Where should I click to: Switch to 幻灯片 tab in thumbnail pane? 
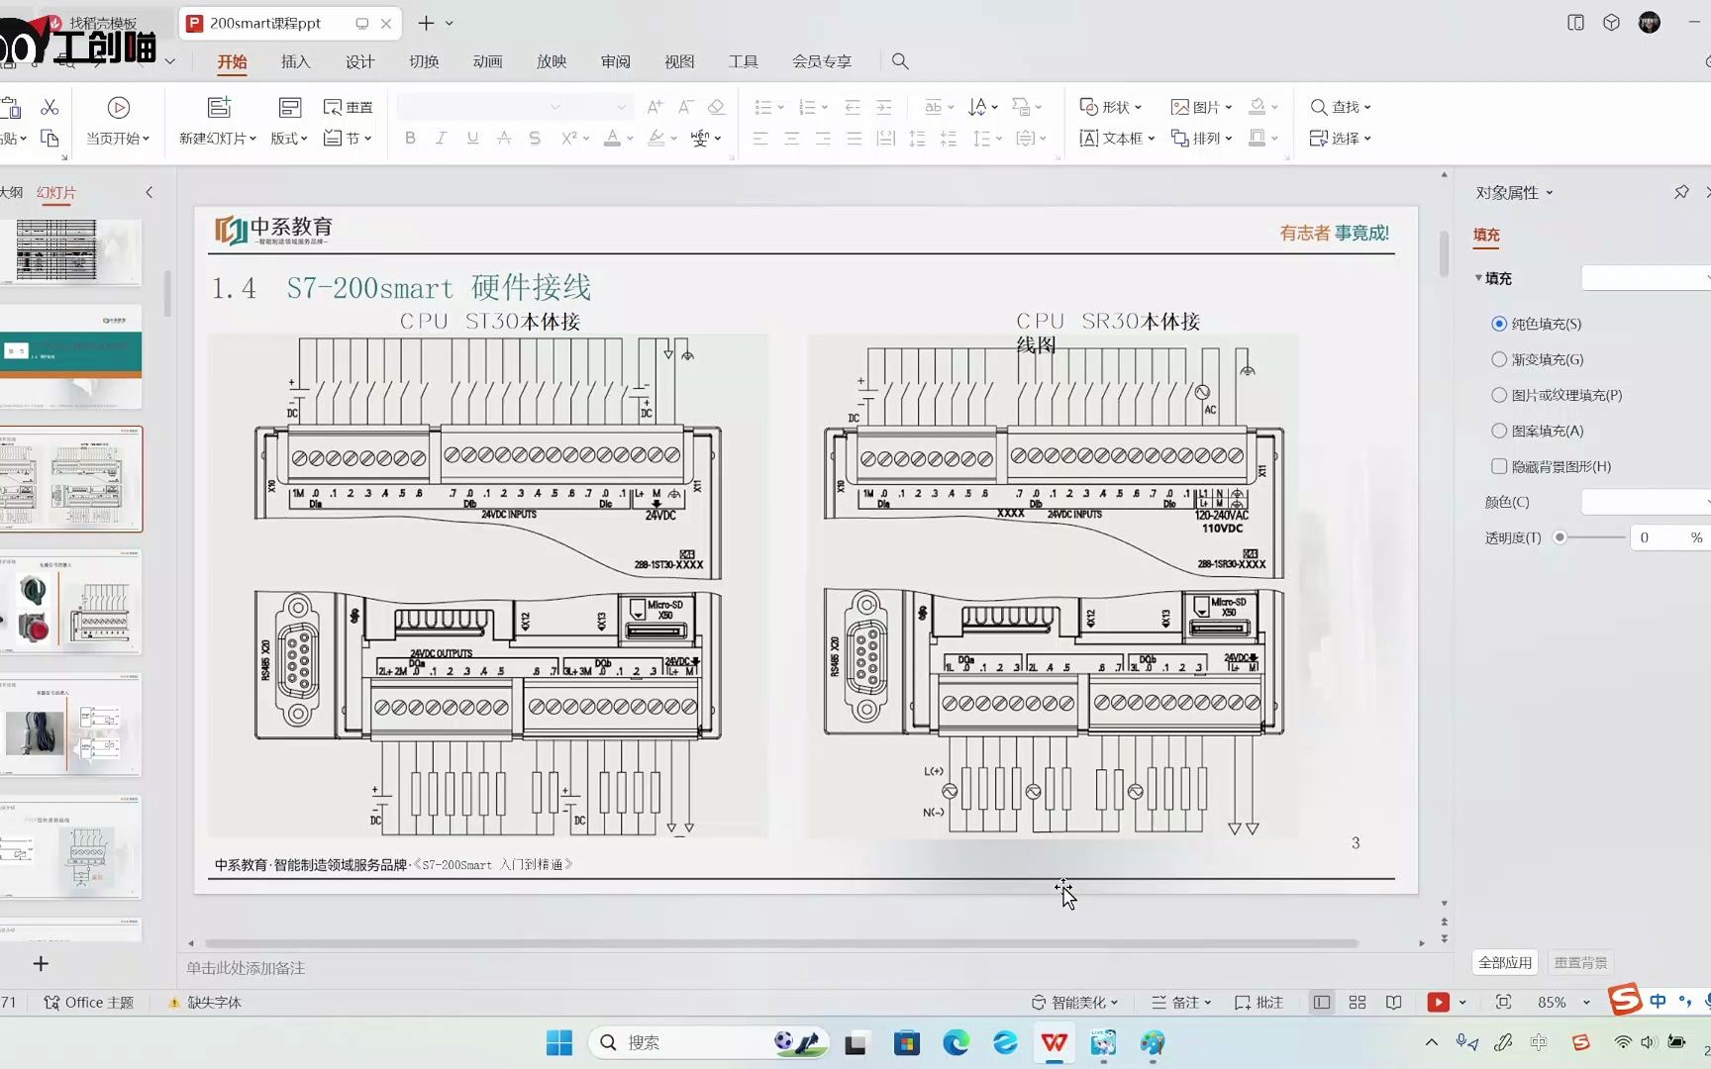click(55, 193)
